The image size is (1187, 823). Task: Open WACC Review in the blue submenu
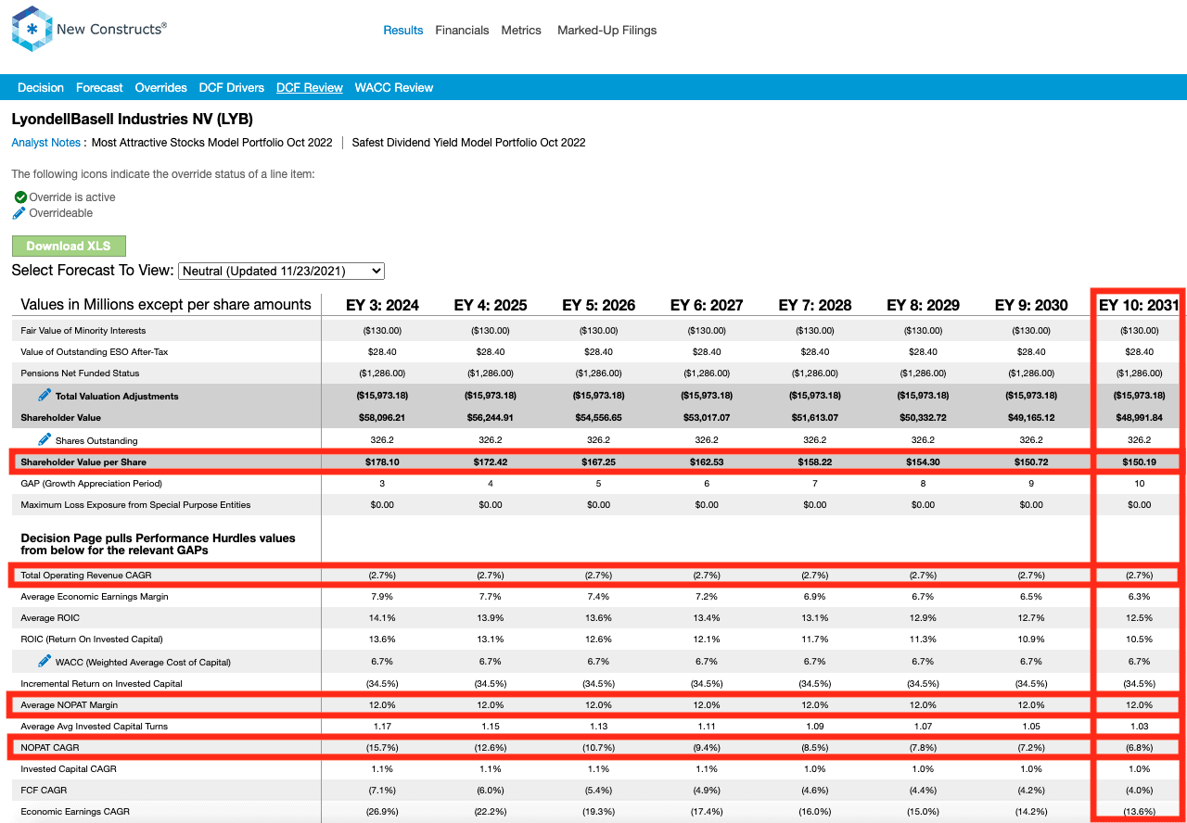[x=394, y=88]
